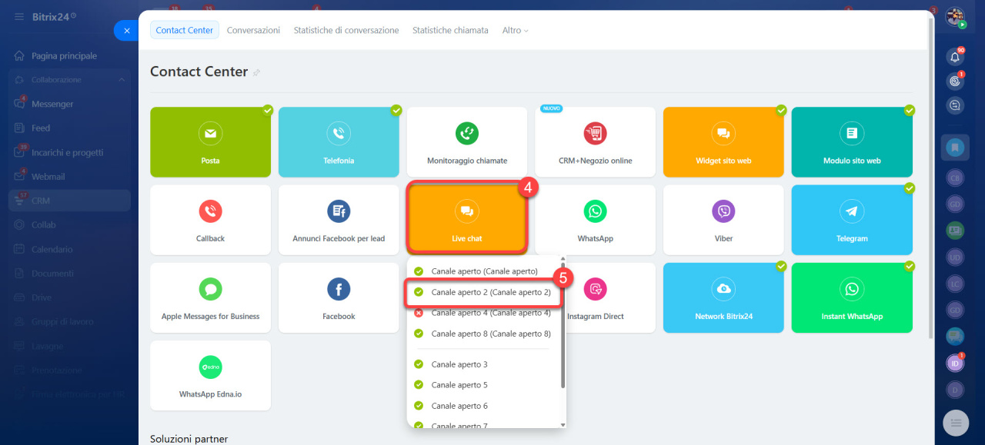Toggle the hamburger menu next to Bitrix24

tap(18, 16)
